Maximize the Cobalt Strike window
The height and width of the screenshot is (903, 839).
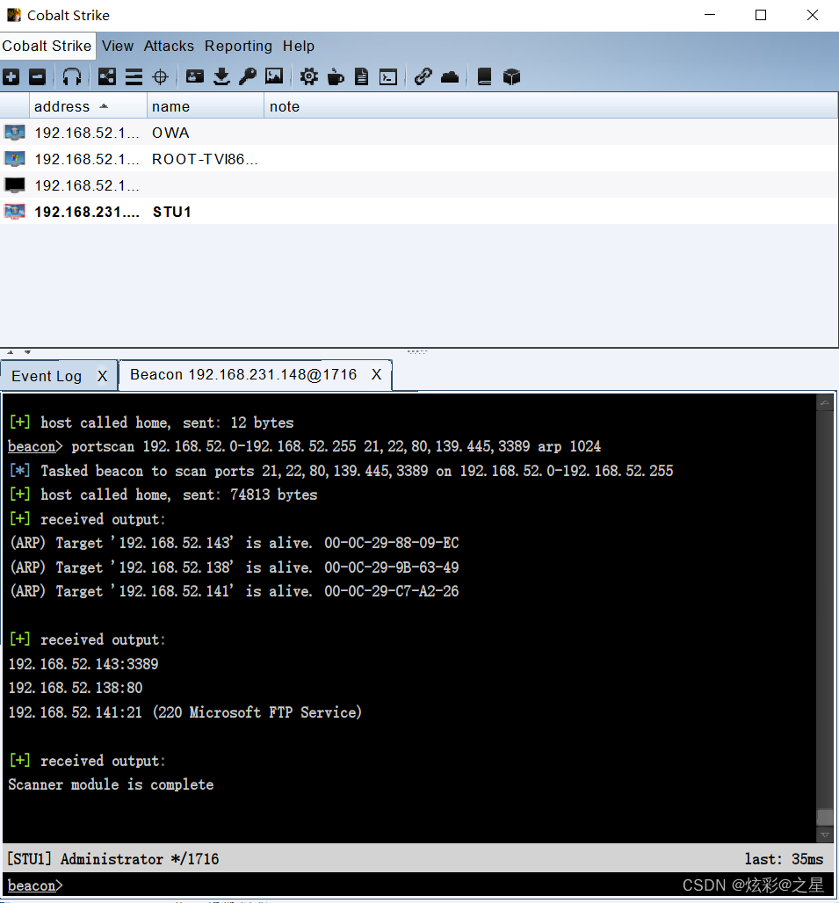tap(761, 15)
